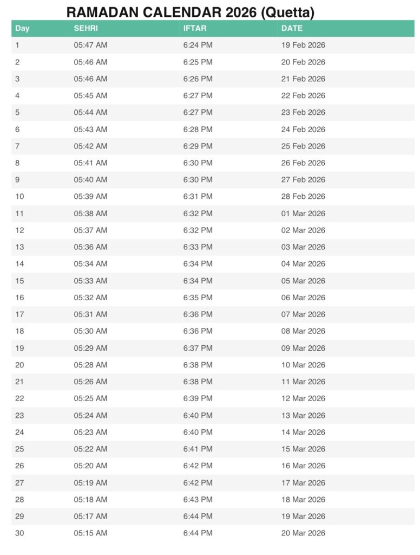Select Day 15 number cell
Viewport: 420px width, 555px height.
pyautogui.click(x=19, y=281)
